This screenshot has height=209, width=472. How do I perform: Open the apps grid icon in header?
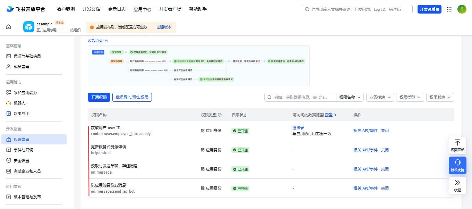pyautogui.click(x=449, y=9)
